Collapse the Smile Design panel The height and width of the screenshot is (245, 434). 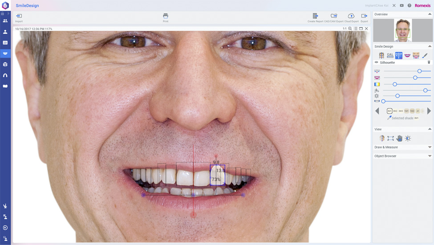(430, 46)
